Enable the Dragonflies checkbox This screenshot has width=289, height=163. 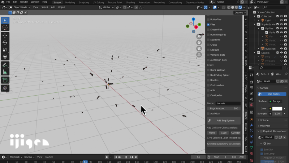[208, 30]
